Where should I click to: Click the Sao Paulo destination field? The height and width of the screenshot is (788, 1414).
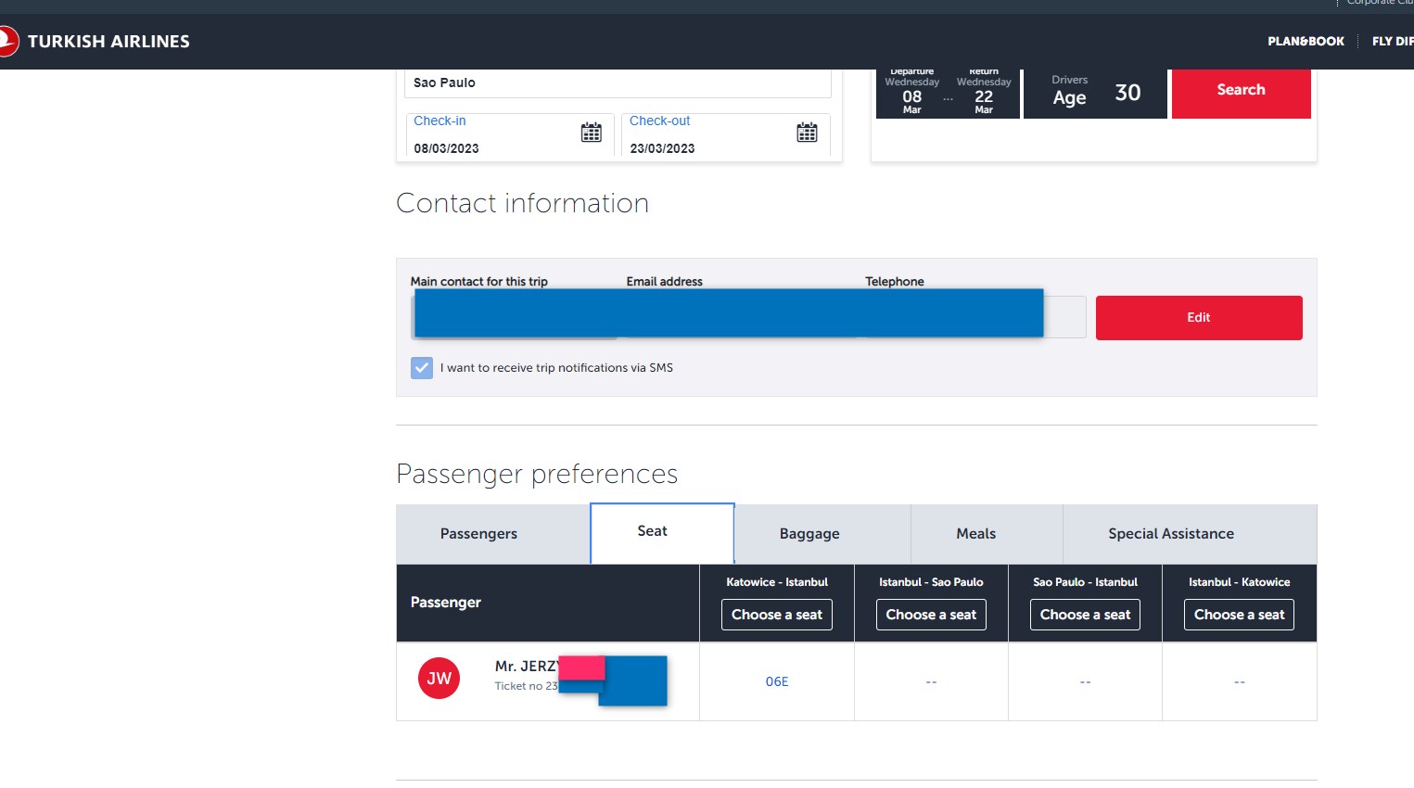pyautogui.click(x=618, y=83)
